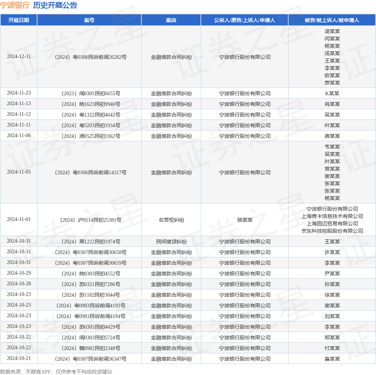This screenshot has height=375, width=376.
Task: Select case number 粤0306民诉前调14317号
Action: [91, 173]
